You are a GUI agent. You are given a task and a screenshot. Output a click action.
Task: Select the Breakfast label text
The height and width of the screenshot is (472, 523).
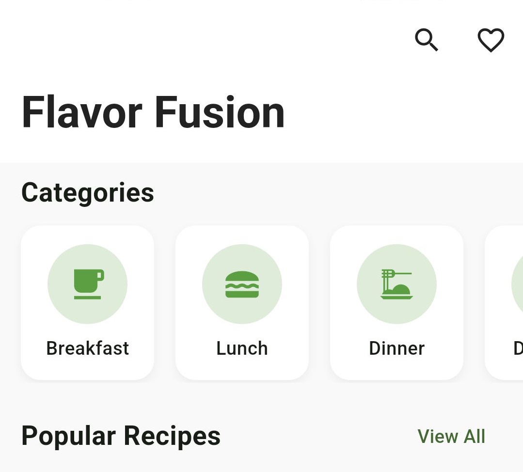coord(87,348)
